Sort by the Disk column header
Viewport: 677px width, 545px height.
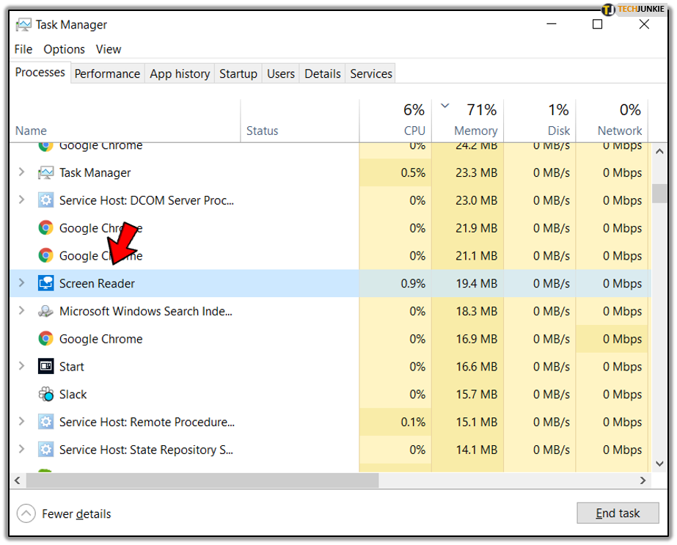pos(540,121)
